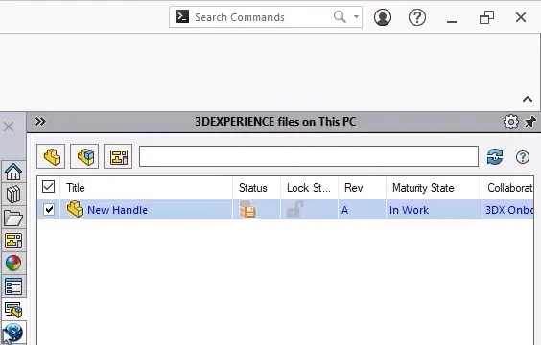
Task: Open the File Explorer folder tab
Action: click(x=13, y=218)
